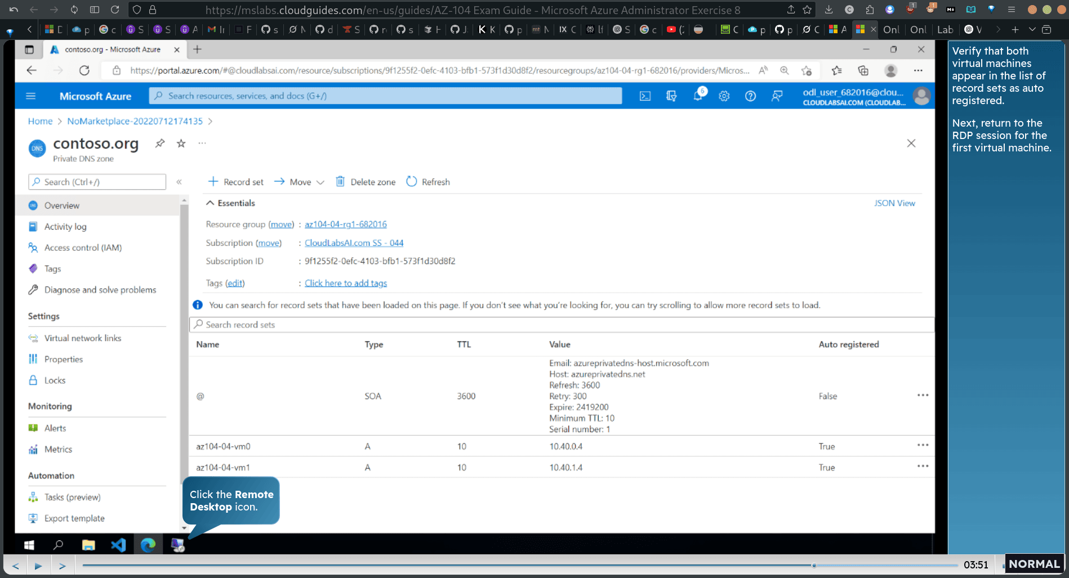Collapse the Essentials section

[230, 203]
